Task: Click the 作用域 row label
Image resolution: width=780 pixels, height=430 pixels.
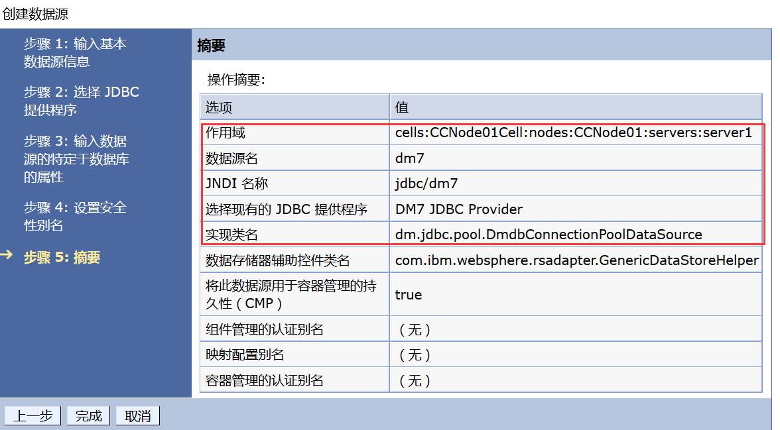Action: 226,133
